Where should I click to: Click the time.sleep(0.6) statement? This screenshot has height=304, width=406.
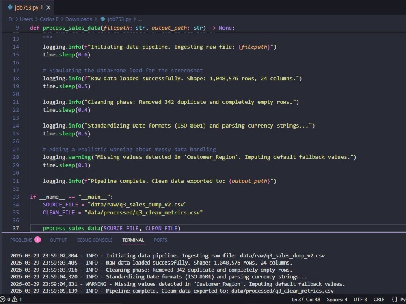tap(67, 55)
